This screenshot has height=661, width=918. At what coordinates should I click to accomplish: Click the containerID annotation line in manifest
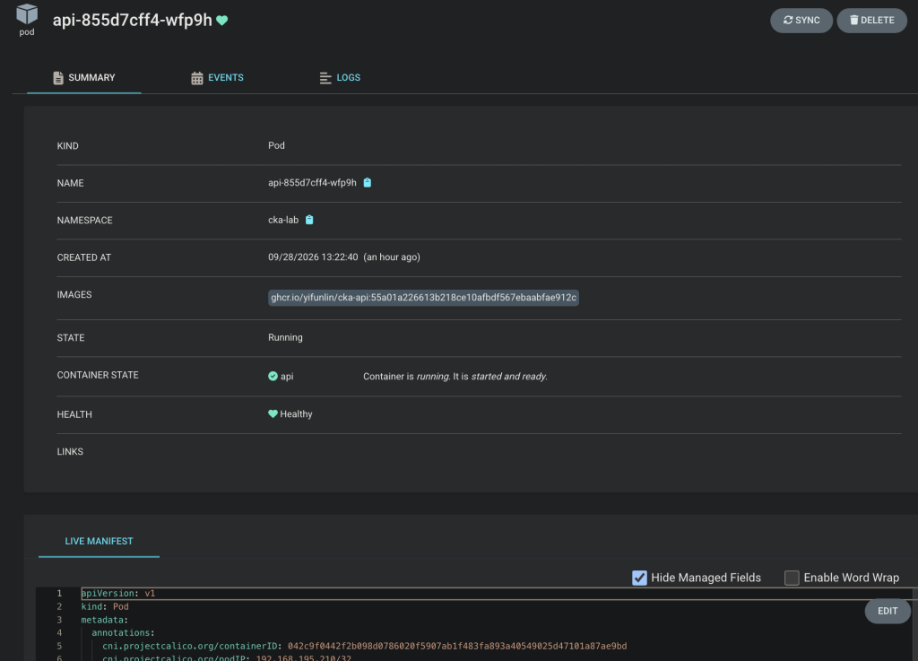364,647
